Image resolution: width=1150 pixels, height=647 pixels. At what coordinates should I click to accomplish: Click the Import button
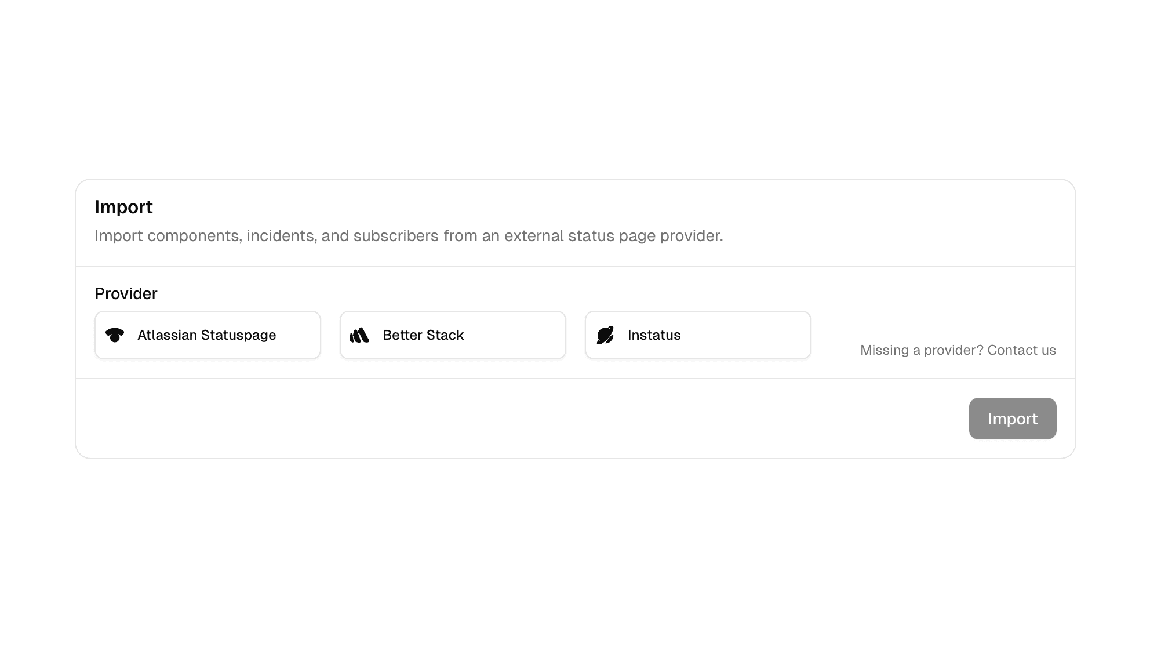coord(1012,418)
